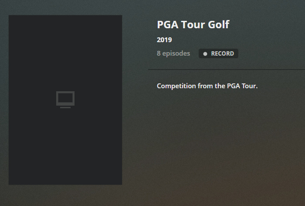Click the PGA Tour Golf title
305x206 pixels.
tap(193, 24)
